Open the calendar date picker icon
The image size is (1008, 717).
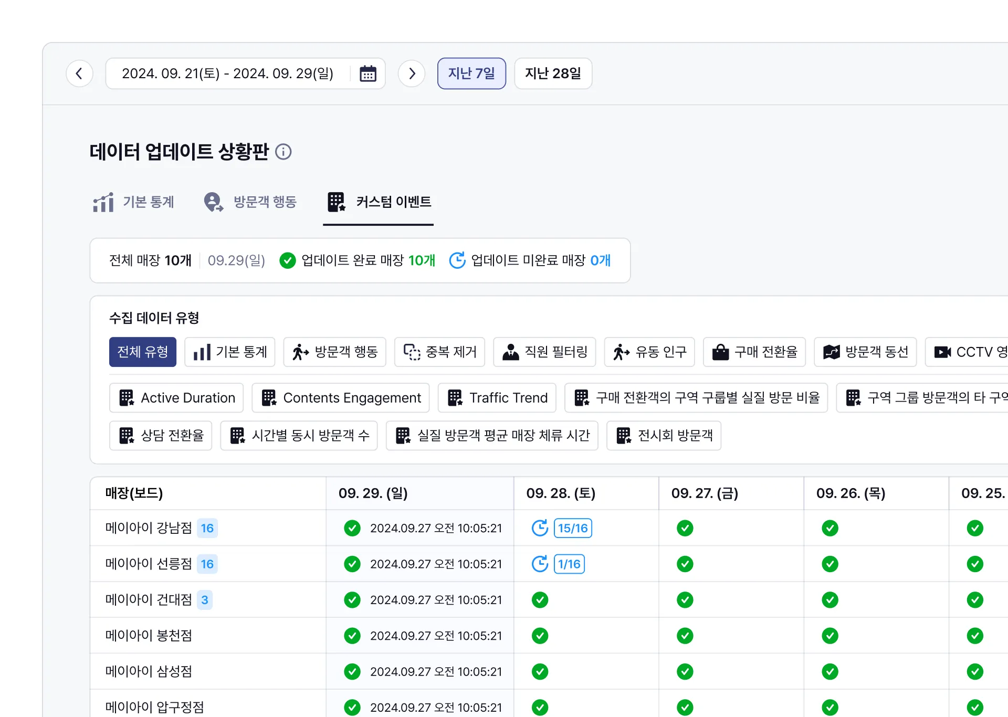point(367,73)
